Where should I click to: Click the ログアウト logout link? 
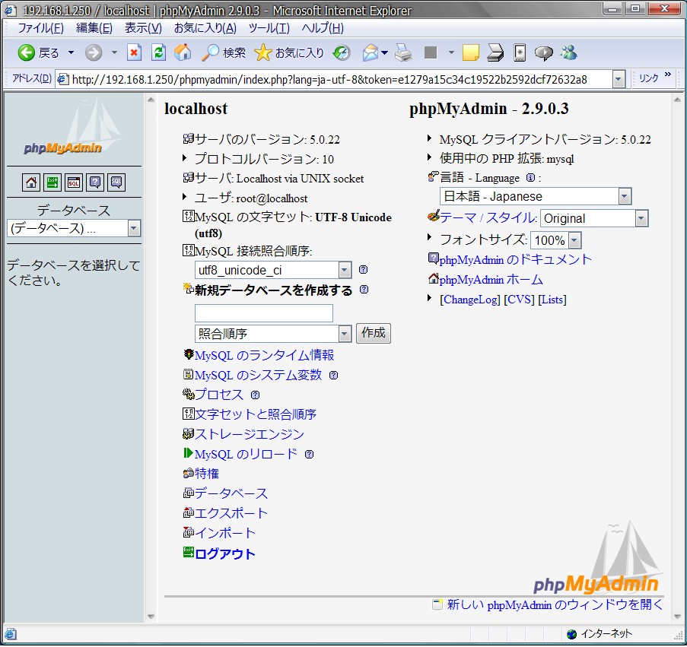(224, 555)
